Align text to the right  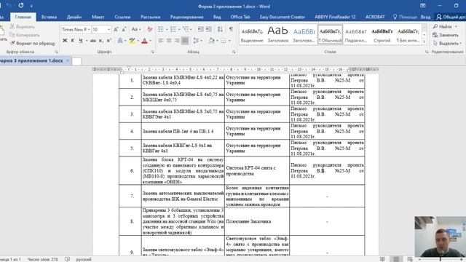[x=176, y=41]
